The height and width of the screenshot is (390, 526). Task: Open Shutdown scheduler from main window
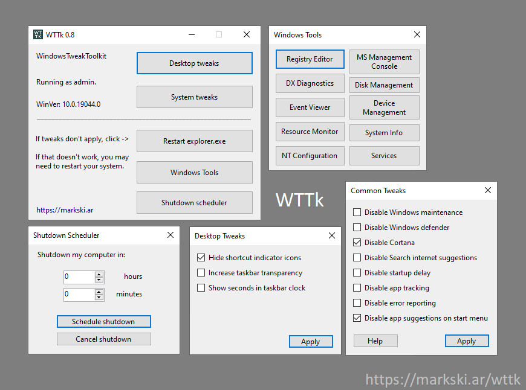coord(194,202)
